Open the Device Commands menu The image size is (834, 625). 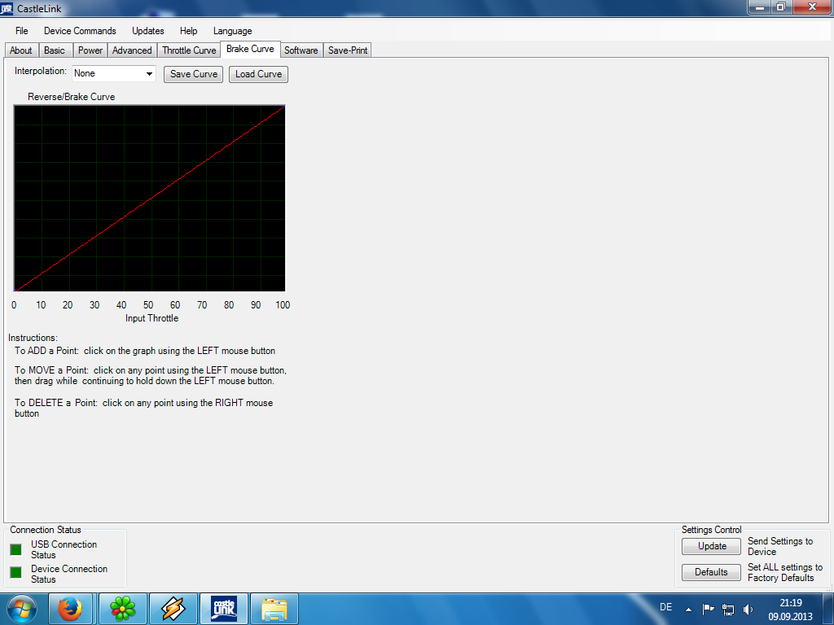pyautogui.click(x=80, y=31)
